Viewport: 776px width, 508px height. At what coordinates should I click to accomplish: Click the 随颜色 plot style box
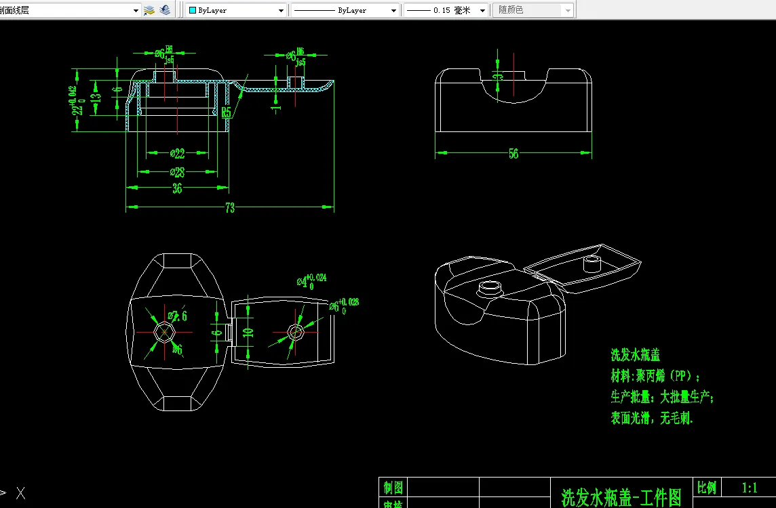pyautogui.click(x=533, y=10)
